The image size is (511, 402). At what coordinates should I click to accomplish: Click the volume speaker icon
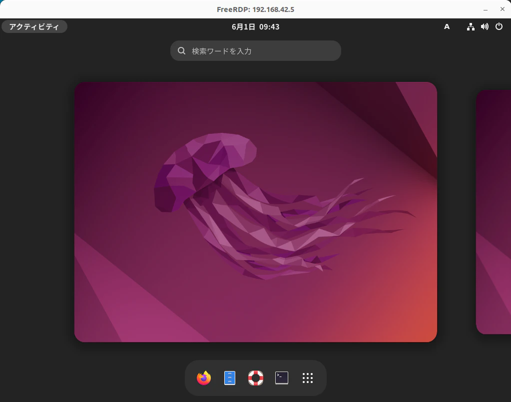485,26
